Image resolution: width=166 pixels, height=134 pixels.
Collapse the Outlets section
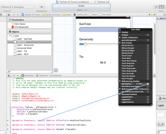[120, 32]
